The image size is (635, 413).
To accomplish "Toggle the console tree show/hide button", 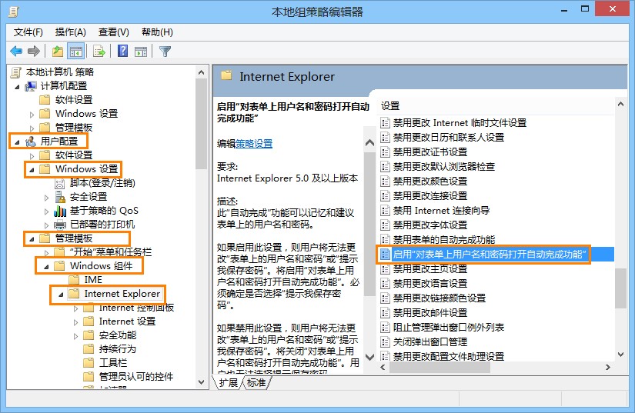I will tap(75, 52).
